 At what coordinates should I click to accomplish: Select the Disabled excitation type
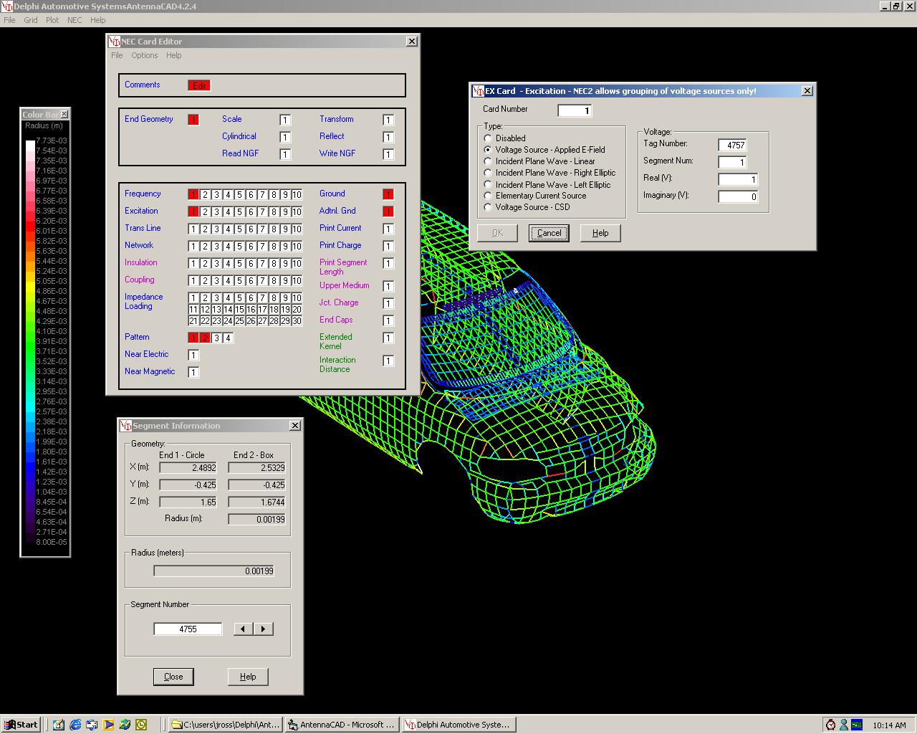(x=488, y=138)
